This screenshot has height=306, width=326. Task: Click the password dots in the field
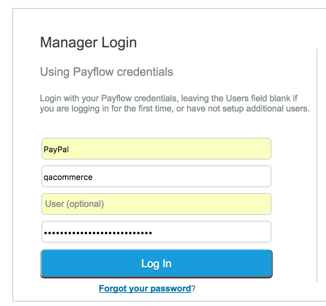click(x=98, y=232)
